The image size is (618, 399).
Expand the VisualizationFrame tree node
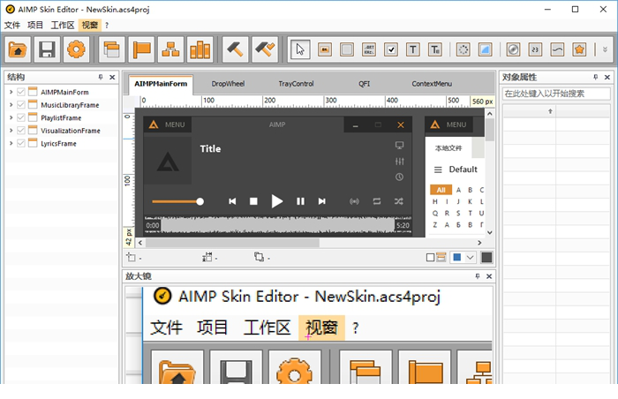coord(11,131)
